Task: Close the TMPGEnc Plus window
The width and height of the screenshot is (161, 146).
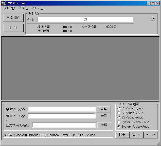Action: [157, 3]
